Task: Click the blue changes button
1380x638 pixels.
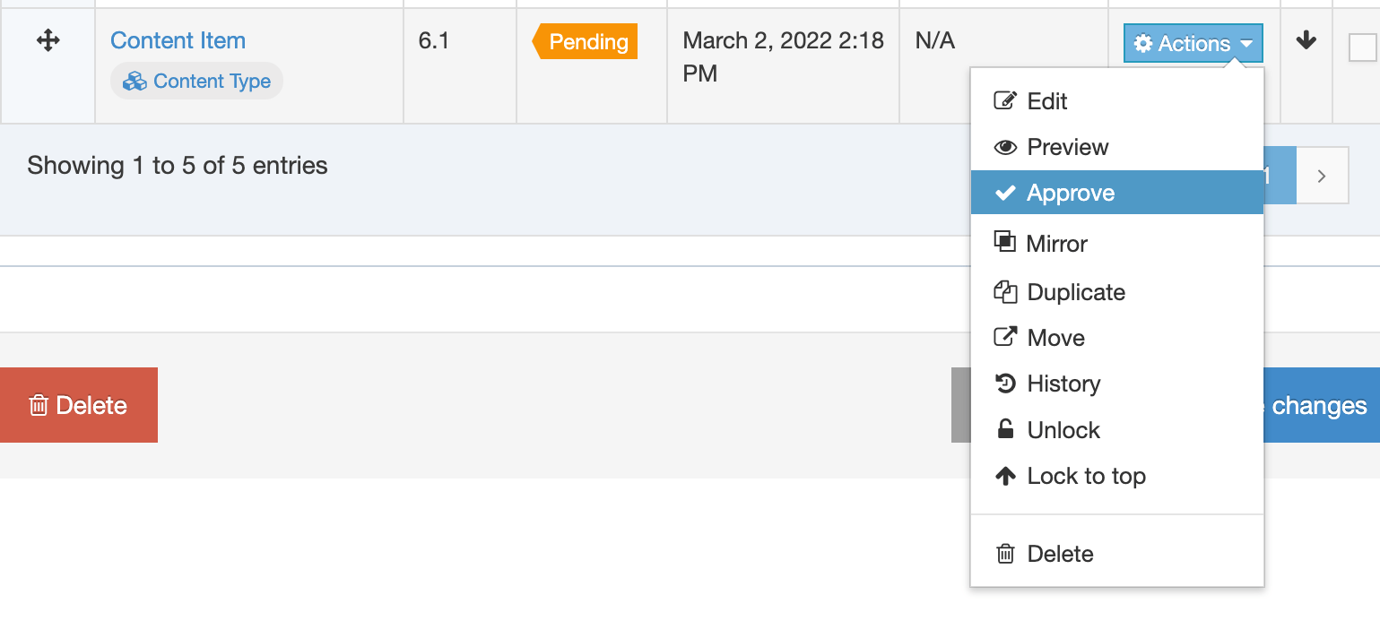Action: [x=1318, y=405]
